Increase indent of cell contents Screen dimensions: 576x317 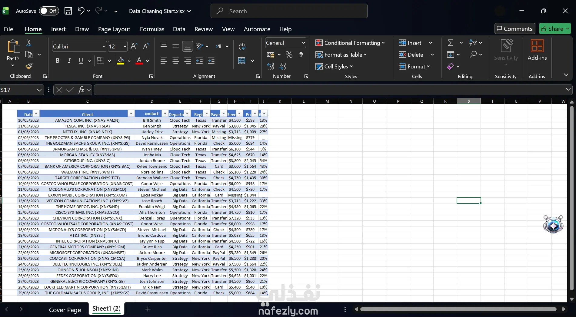tap(211, 61)
